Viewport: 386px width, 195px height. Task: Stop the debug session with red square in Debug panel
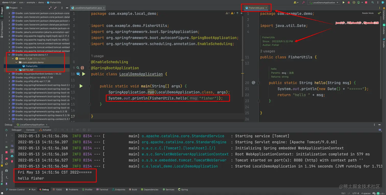tap(6, 152)
